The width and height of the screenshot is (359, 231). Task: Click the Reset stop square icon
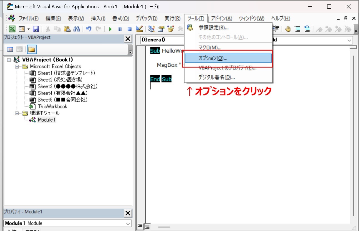pos(129,29)
